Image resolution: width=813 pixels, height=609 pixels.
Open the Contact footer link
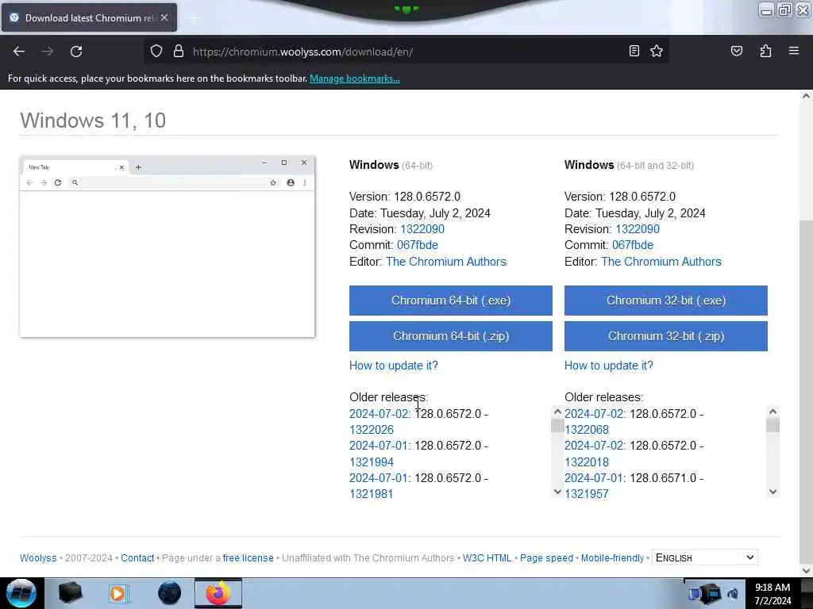[x=137, y=558]
